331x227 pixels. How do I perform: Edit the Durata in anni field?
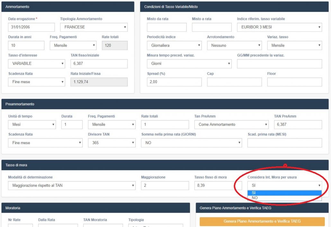(x=26, y=45)
